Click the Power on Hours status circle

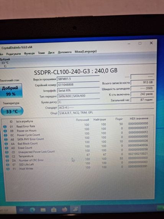tap(5, 131)
